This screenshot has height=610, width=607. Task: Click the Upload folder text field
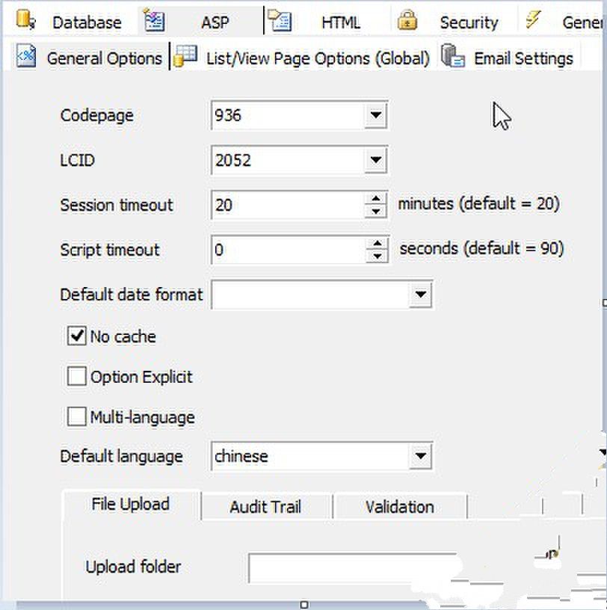point(352,567)
